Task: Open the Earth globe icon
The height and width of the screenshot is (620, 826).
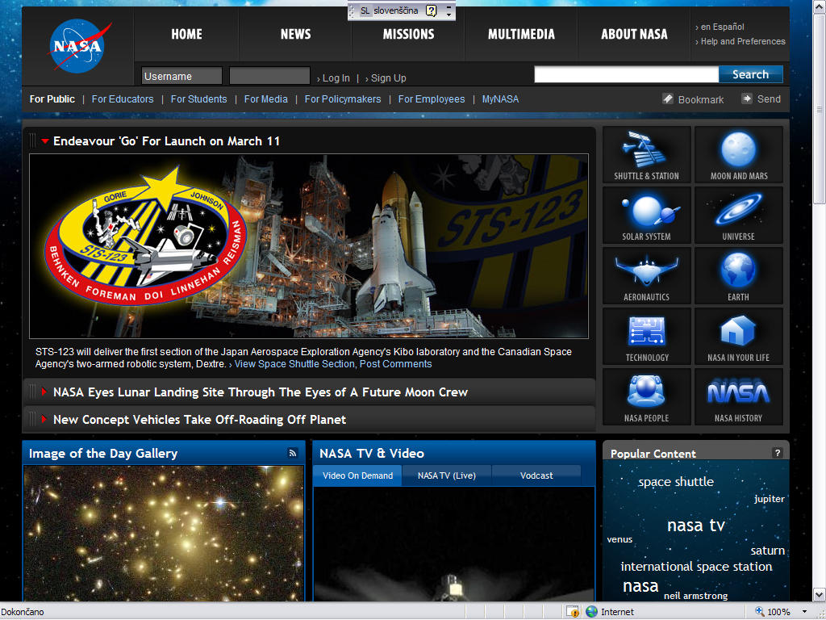Action: point(739,276)
